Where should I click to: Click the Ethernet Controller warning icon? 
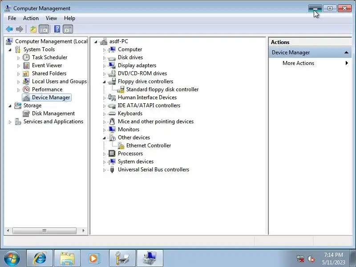121,146
